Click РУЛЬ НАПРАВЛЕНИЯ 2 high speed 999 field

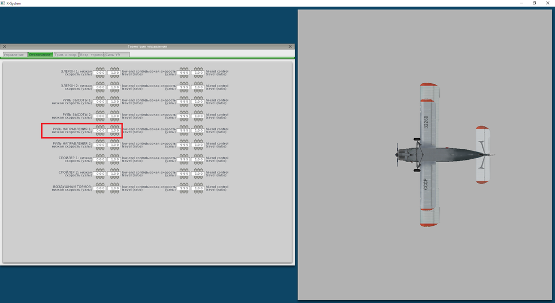(x=184, y=145)
